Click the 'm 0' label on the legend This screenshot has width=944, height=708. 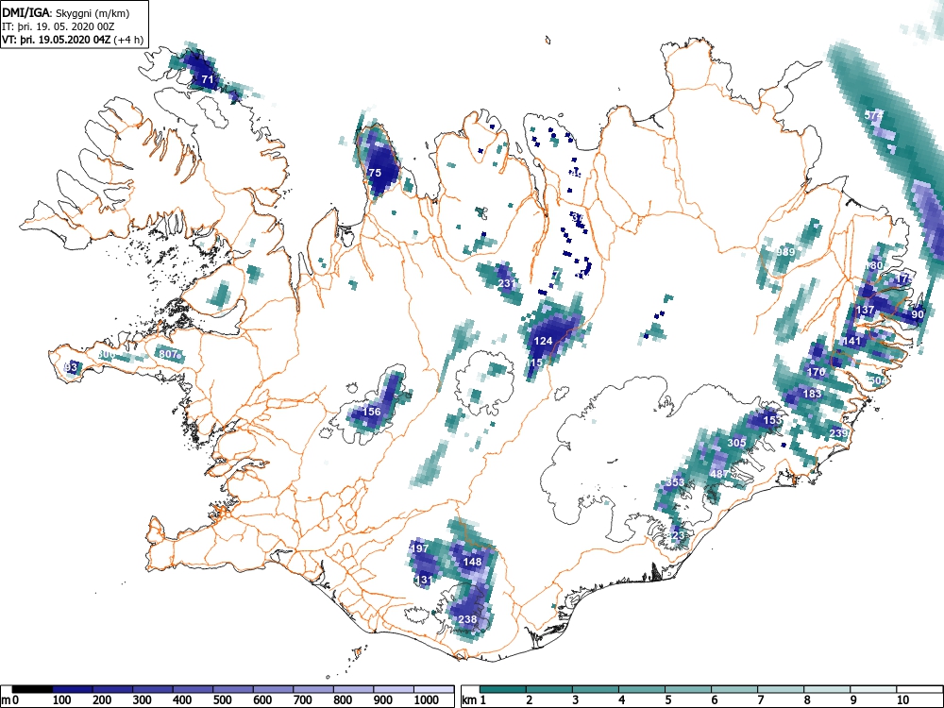pos(10,700)
